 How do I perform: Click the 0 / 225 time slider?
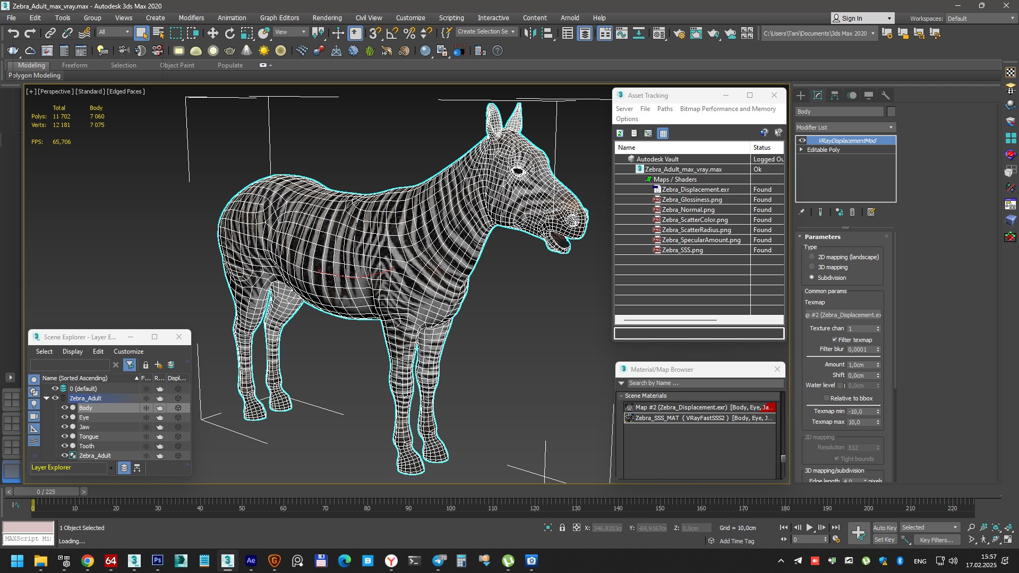coord(46,492)
